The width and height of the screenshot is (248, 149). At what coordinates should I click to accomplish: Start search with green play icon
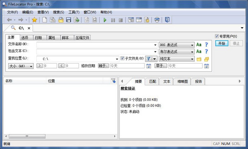pyautogui.click(x=105, y=20)
